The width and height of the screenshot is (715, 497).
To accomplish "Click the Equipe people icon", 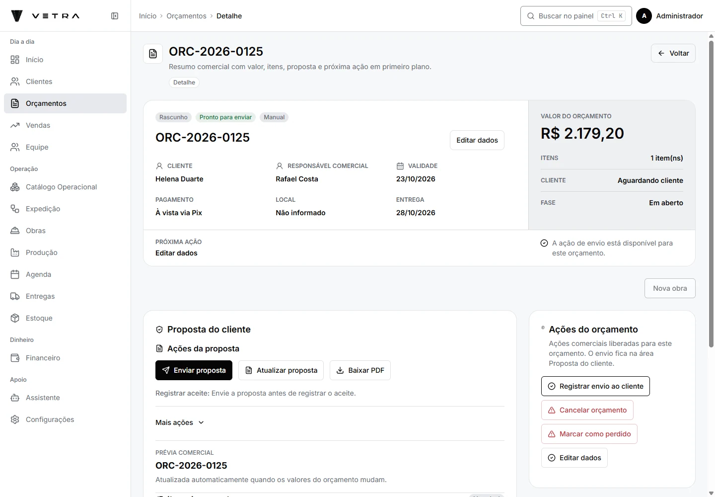I will click(x=15, y=147).
